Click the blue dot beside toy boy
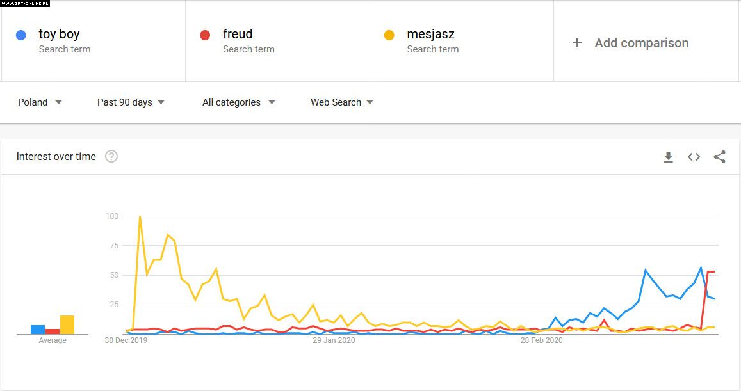This screenshot has height=391, width=741. coord(21,35)
